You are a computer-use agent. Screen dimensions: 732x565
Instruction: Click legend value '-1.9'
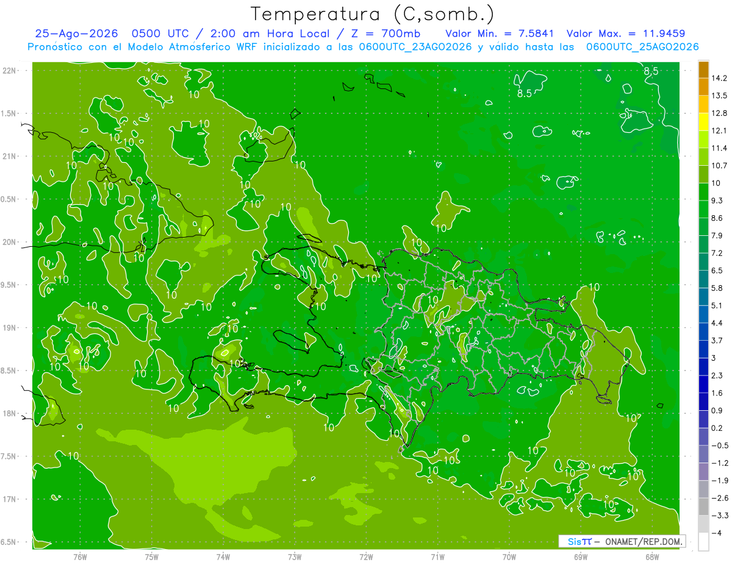pyautogui.click(x=719, y=481)
